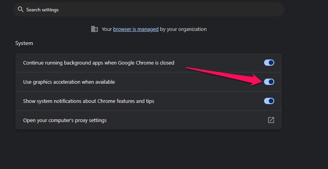Open your computer's proxy settings row
This screenshot has height=169, width=328.
[x=148, y=120]
